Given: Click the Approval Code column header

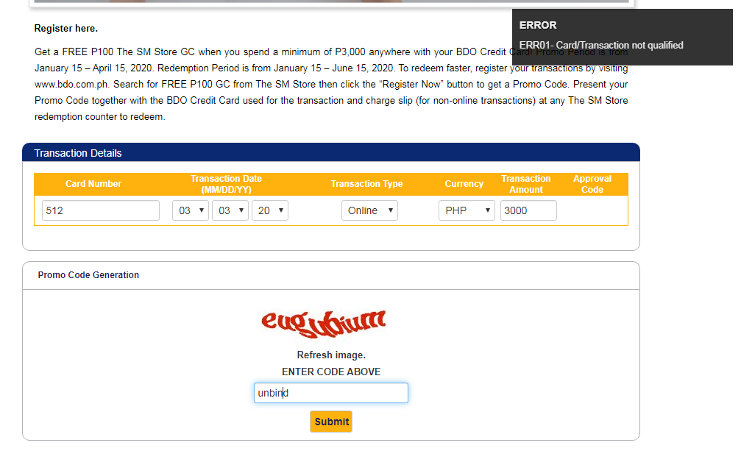Looking at the screenshot, I should tap(592, 184).
